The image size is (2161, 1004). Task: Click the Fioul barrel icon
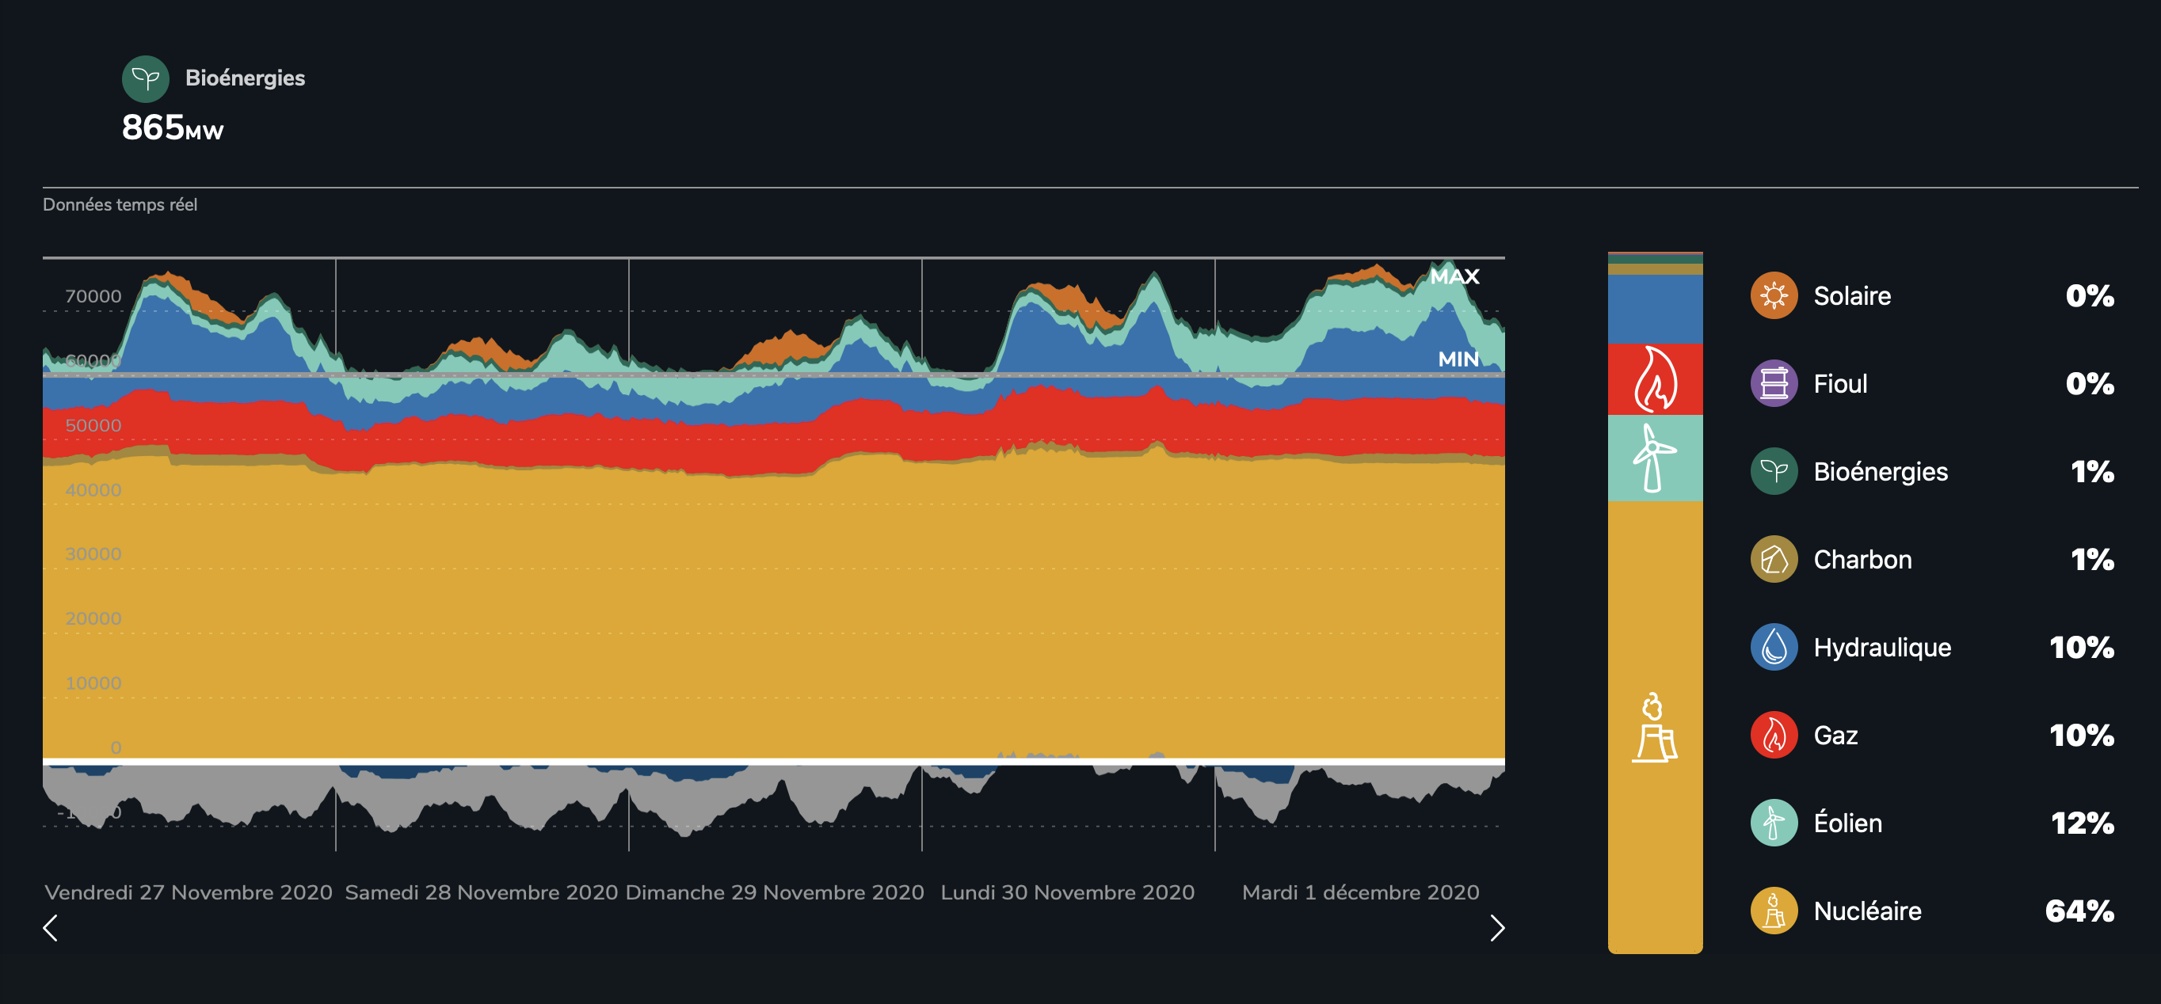(1773, 383)
